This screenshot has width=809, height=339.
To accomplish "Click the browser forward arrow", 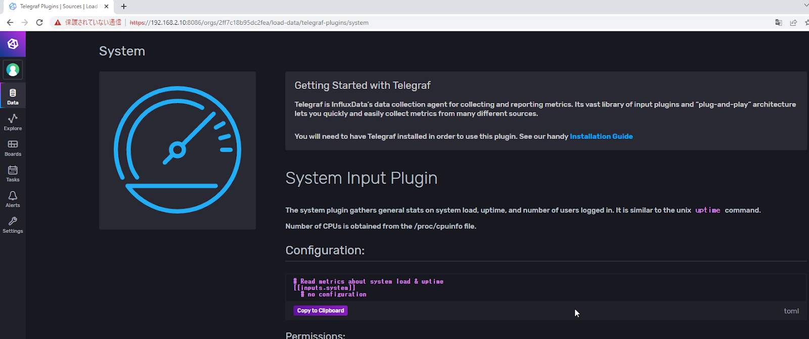I will [25, 22].
